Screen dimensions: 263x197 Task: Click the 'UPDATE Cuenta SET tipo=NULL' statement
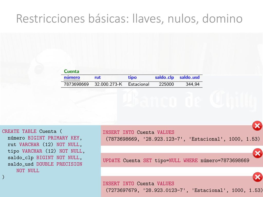pyautogui.click(x=176, y=161)
